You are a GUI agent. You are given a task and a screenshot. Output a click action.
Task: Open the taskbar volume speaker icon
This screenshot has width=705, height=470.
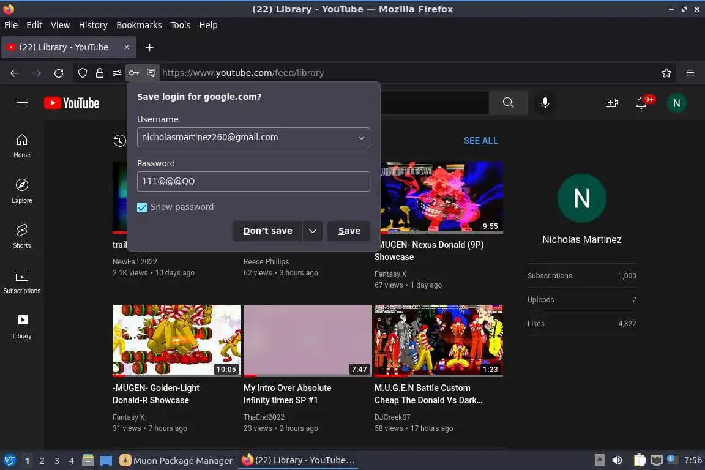(617, 460)
